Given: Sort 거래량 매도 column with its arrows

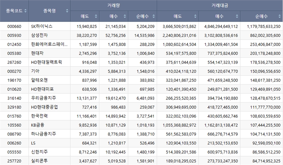Looking at the screenshot, I should click(x=96, y=16).
